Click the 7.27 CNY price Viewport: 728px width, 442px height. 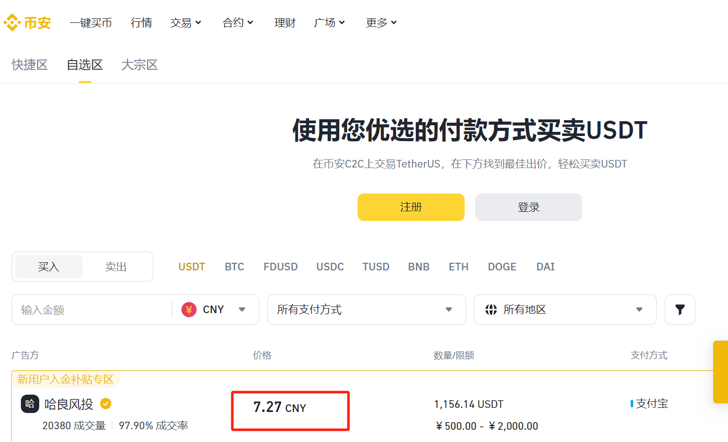tap(280, 407)
